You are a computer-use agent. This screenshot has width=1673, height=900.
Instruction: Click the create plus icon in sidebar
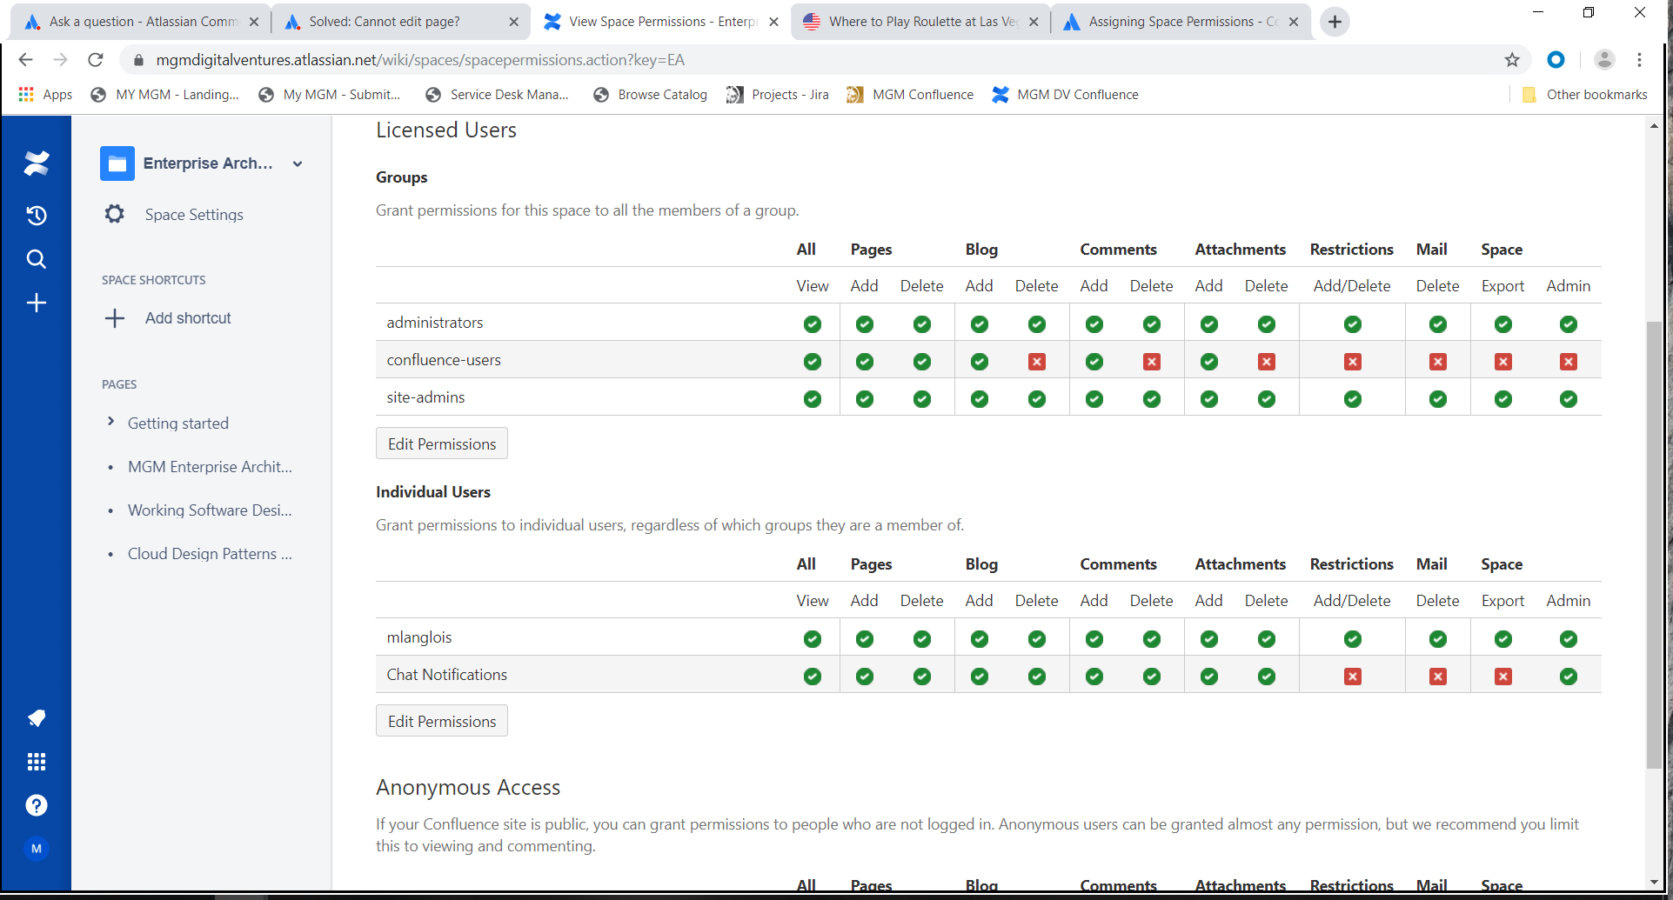37,303
